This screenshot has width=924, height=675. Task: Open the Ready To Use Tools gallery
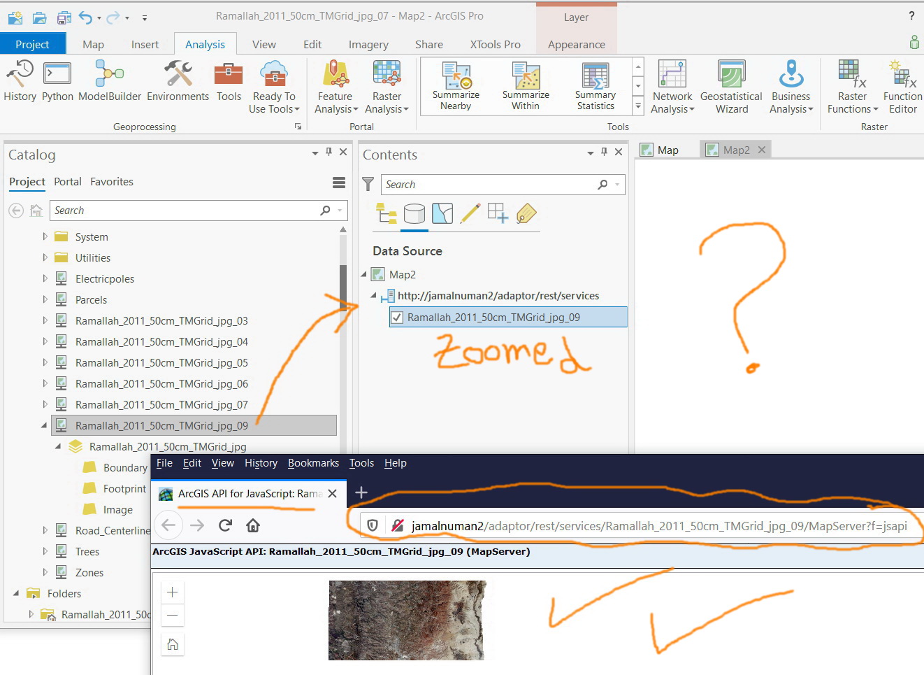(274, 87)
